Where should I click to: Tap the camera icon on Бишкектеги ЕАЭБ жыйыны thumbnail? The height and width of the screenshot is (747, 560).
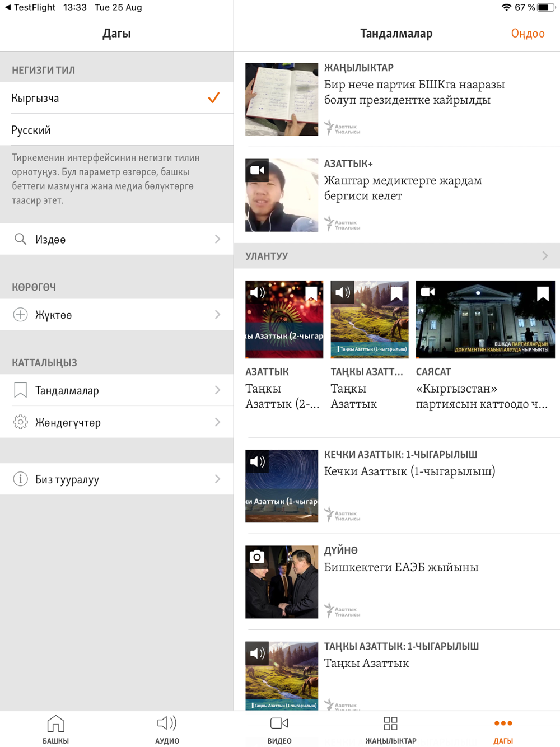tap(257, 557)
